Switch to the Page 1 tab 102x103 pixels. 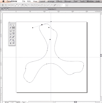(24, 102)
